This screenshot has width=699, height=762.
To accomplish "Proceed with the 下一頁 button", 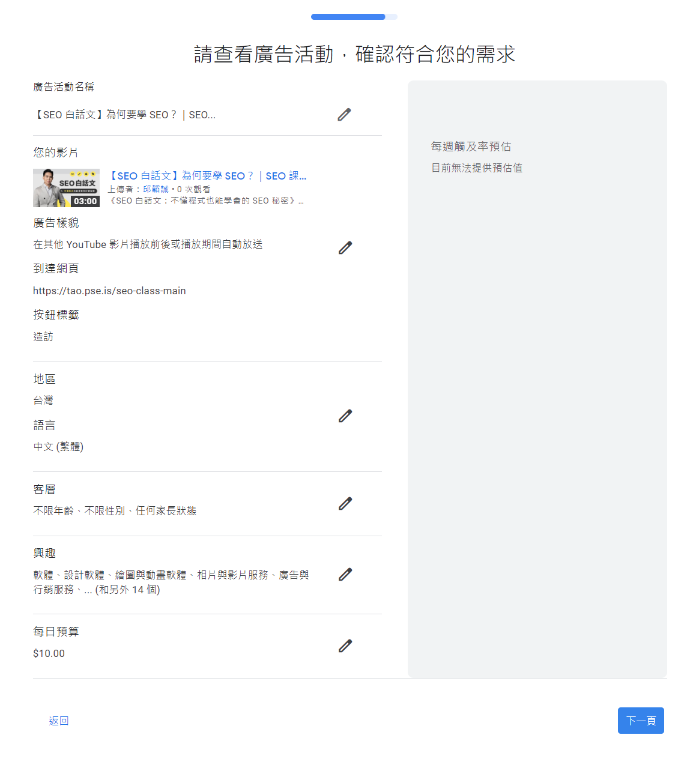I will (x=641, y=721).
